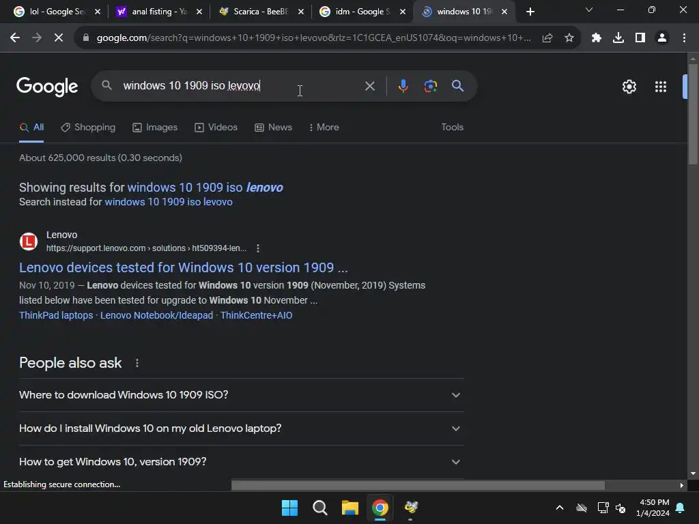The width and height of the screenshot is (699, 524).
Task: Clear the search box text
Action: tap(369, 86)
